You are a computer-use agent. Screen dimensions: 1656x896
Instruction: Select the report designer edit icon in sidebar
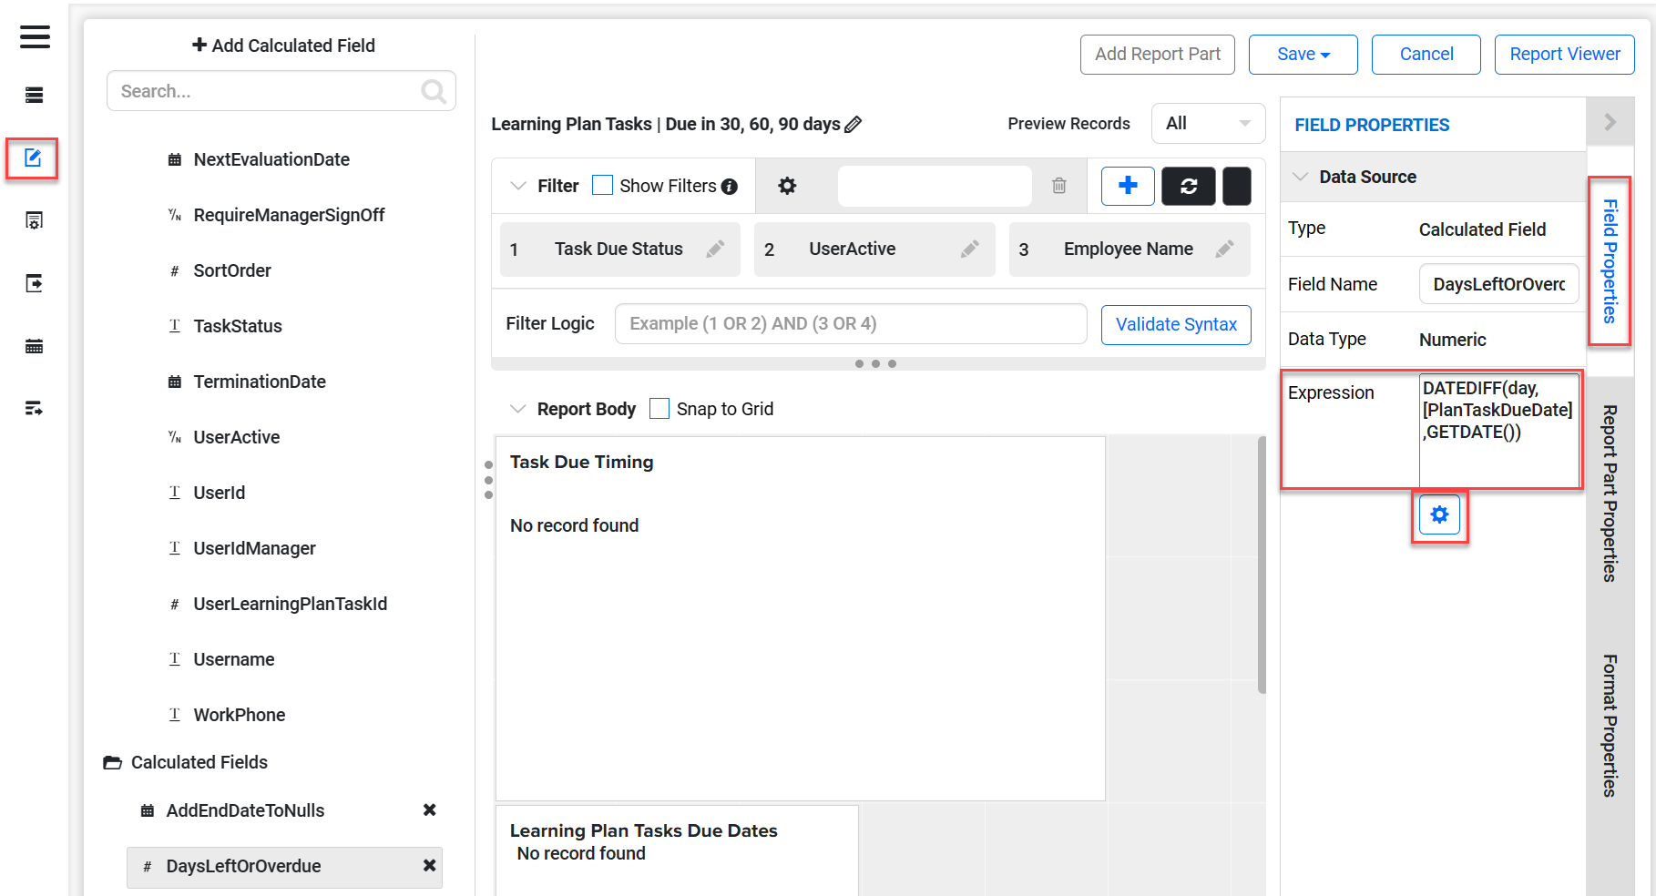tap(33, 158)
